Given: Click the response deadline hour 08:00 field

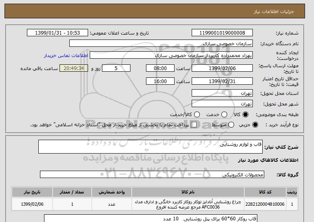Looking at the screenshot, I should [x=160, y=68].
